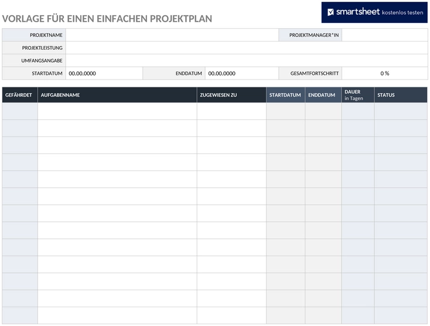Click the Projektleistung input field
This screenshot has width=430, height=326.
(247, 48)
